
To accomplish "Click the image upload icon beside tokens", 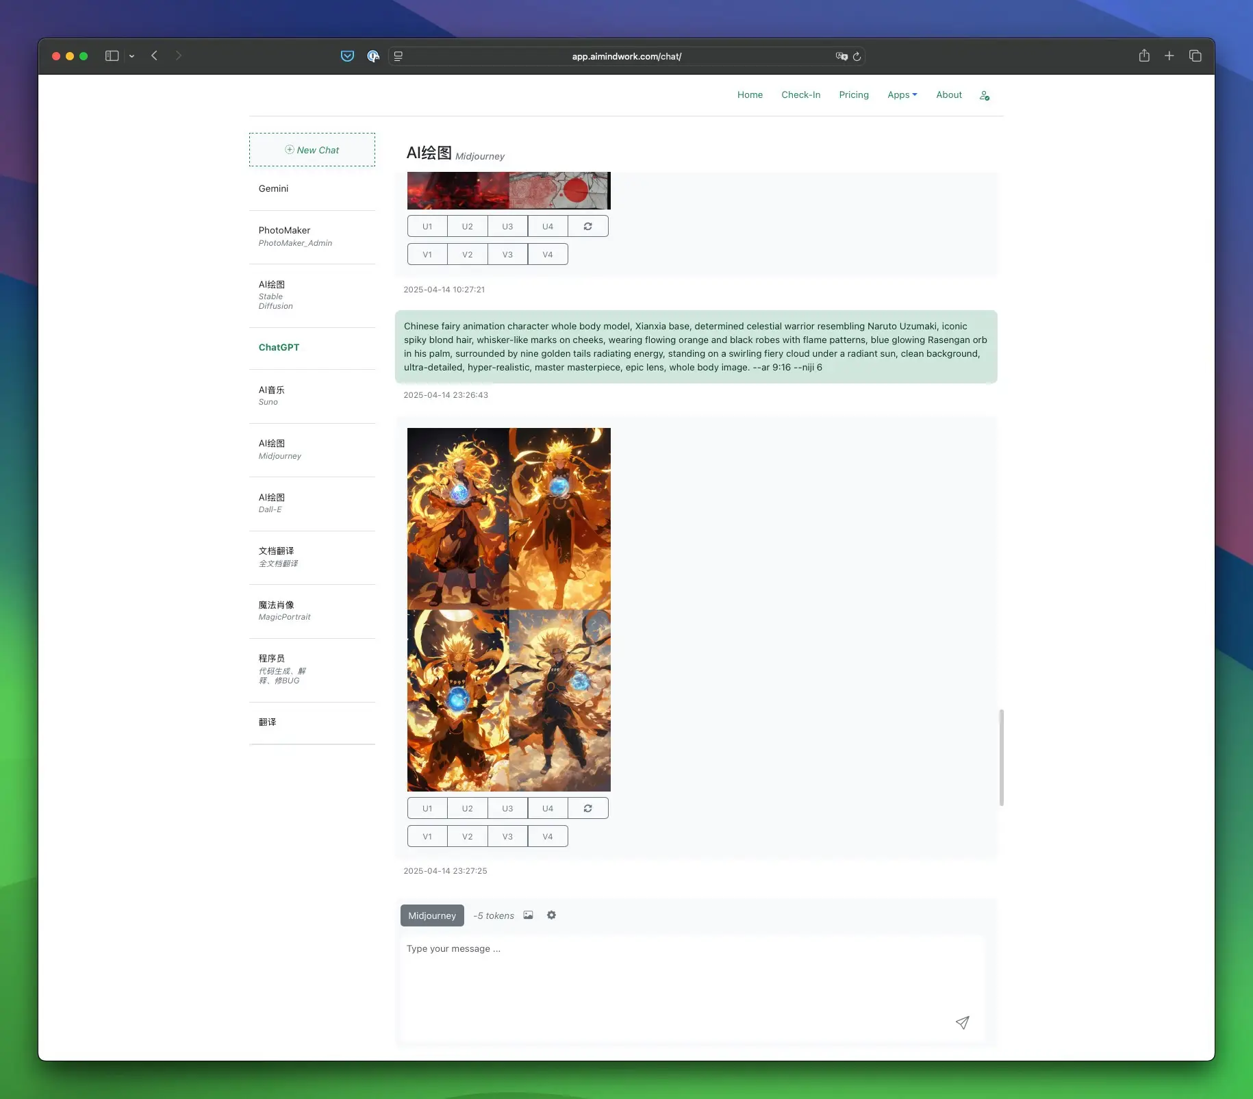I will tap(528, 915).
